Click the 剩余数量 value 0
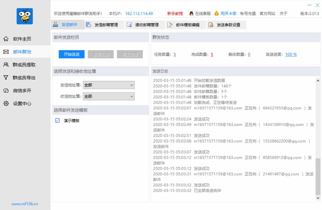322x210 pixels. tap(249, 54)
